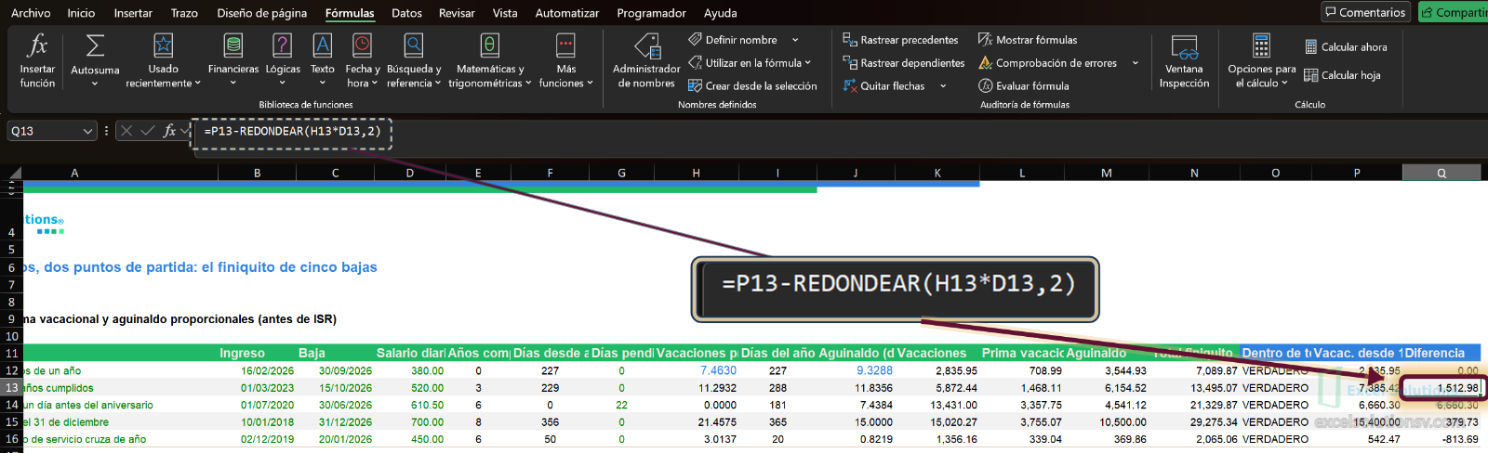Click Calcular ahora

(1346, 47)
